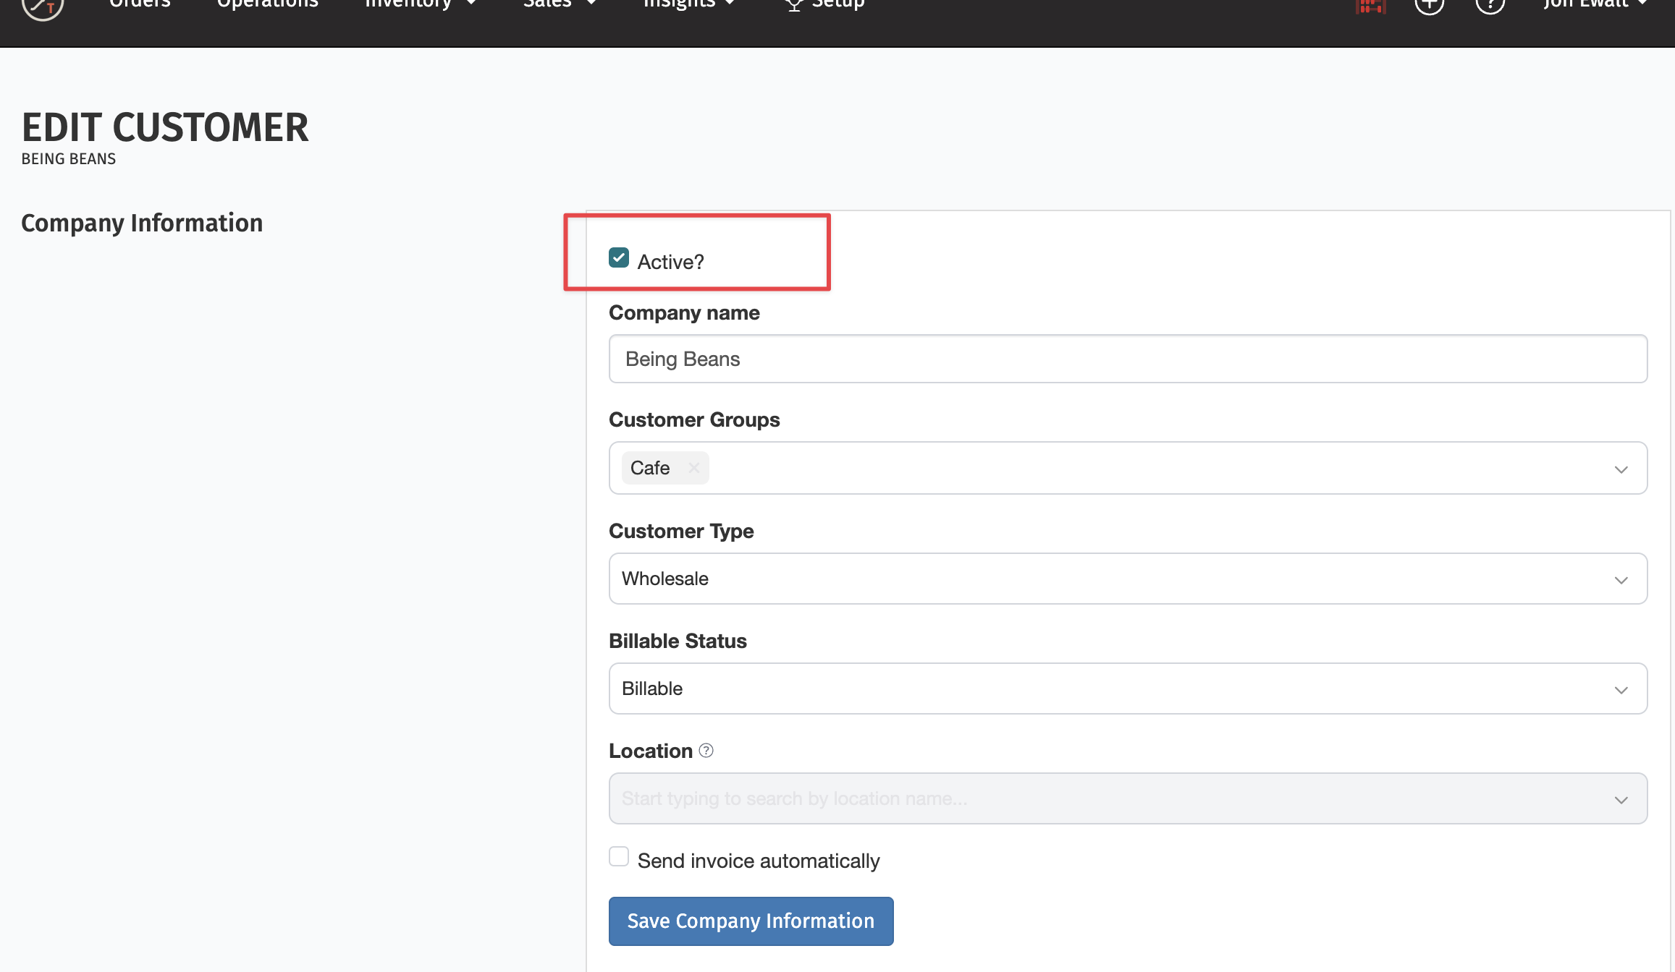The width and height of the screenshot is (1675, 972).
Task: Click the red calendar icon in navbar
Action: pos(1370,6)
